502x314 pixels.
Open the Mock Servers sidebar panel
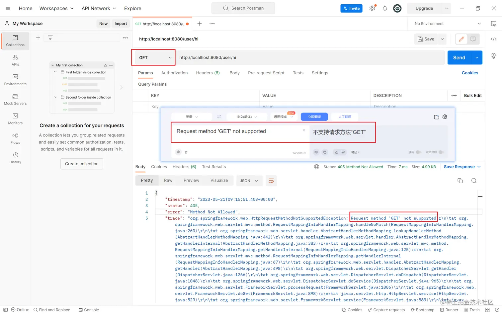(x=15, y=100)
